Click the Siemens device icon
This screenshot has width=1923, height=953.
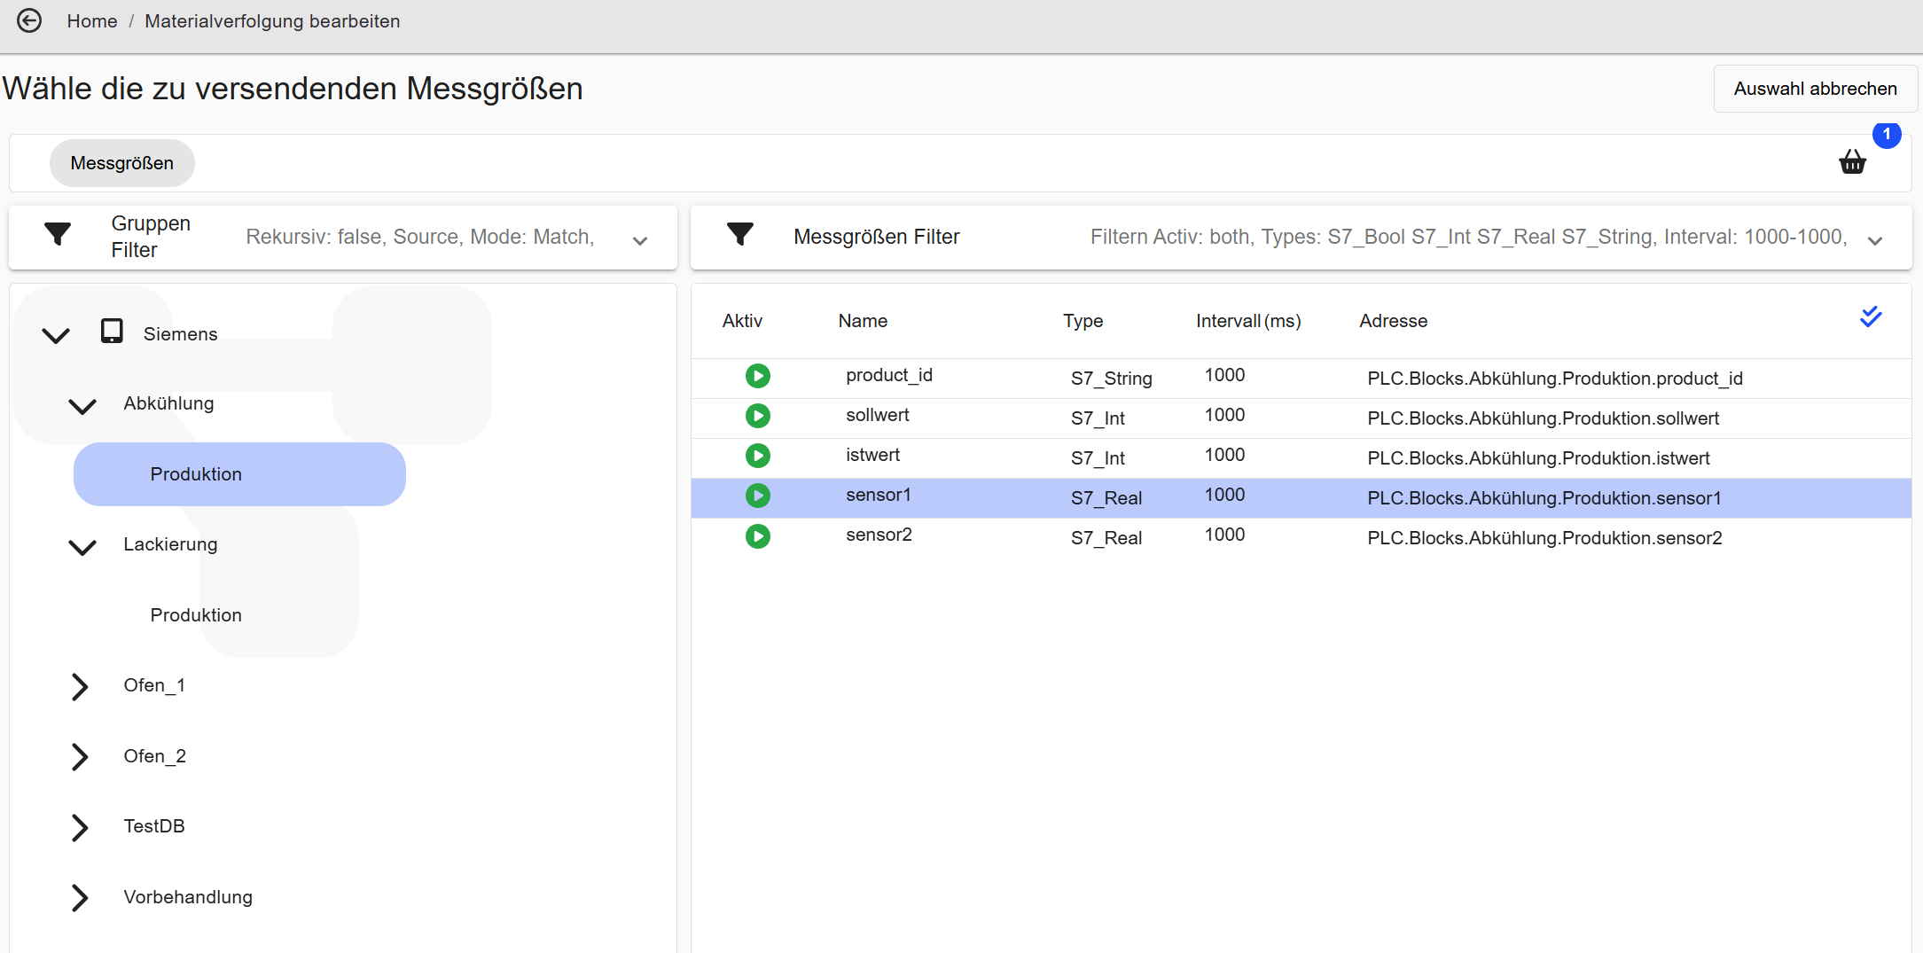(112, 332)
